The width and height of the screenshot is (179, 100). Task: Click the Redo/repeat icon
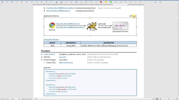pos(12,2)
